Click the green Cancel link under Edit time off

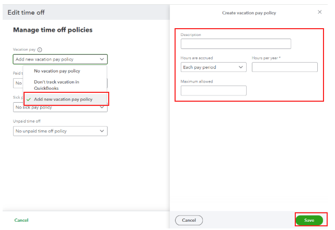(21, 220)
